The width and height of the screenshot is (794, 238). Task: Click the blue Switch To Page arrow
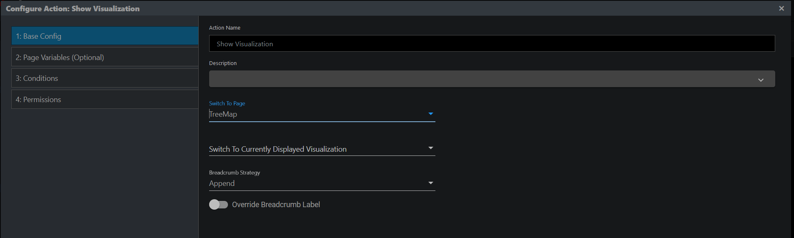[431, 114]
